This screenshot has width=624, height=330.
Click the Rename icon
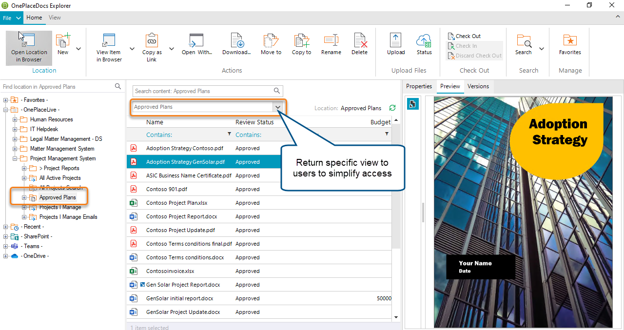click(331, 41)
